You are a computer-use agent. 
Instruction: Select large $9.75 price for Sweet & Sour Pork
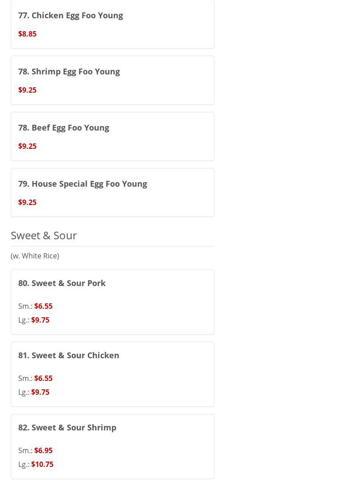tap(40, 320)
